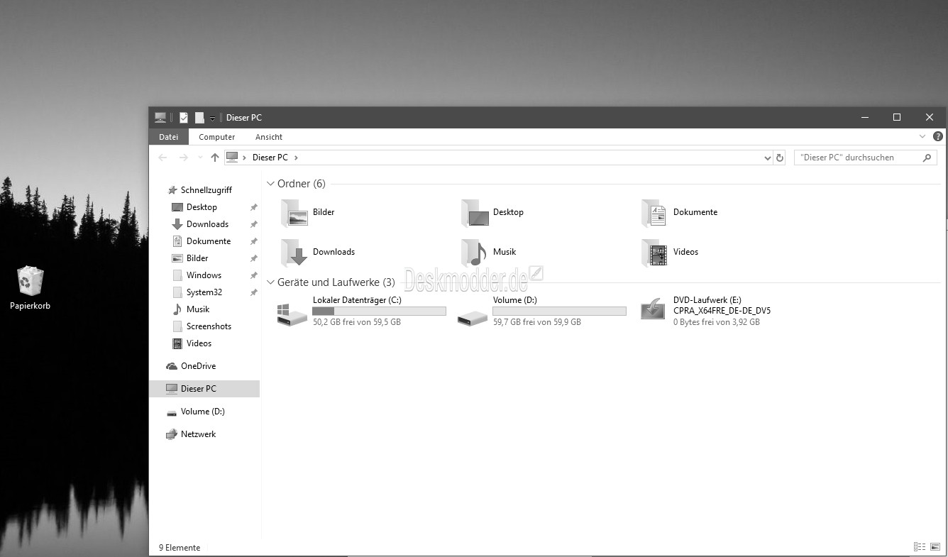Switch to large icons view in status bar

tap(935, 547)
